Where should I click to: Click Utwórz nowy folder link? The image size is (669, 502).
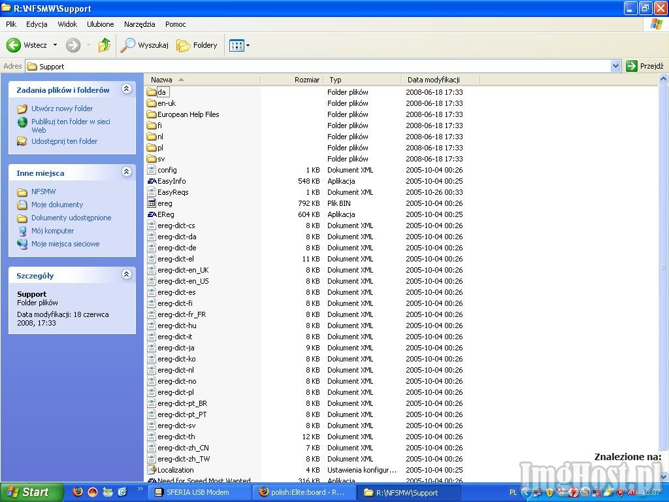[62, 109]
